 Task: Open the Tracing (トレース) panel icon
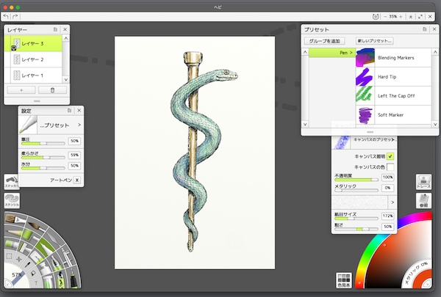(x=424, y=180)
